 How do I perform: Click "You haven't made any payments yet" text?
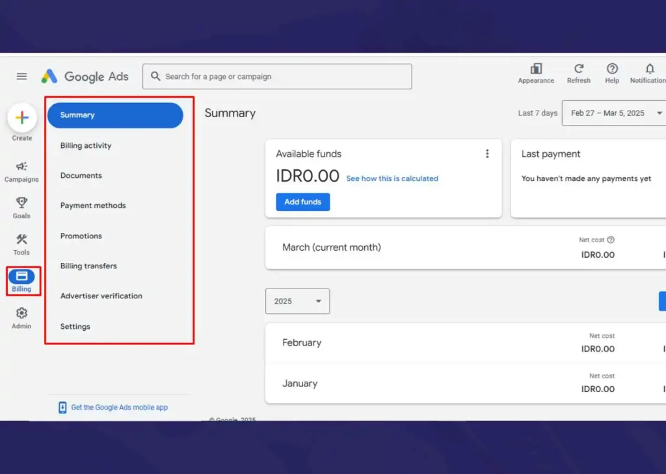coord(586,178)
